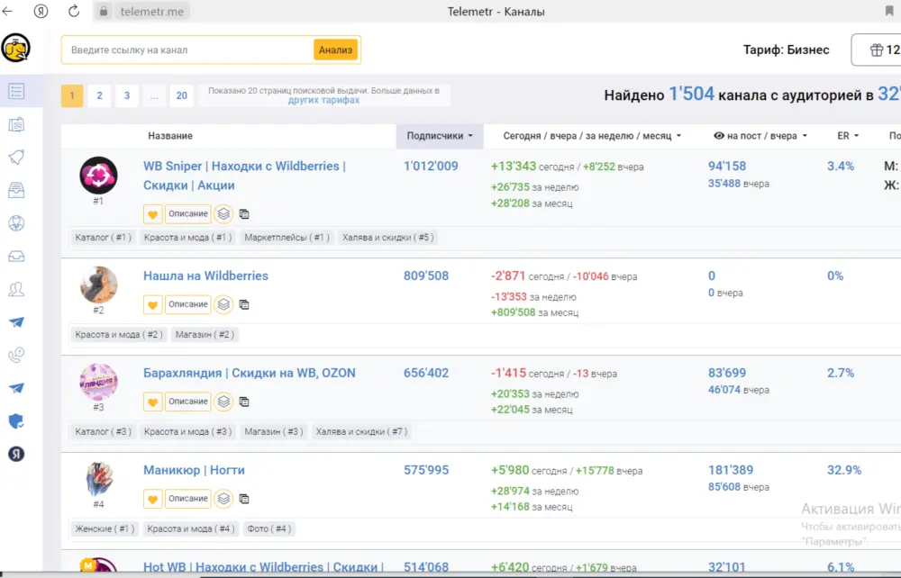Open the shield checkmark sidebar icon
This screenshot has width=901, height=578.
[x=16, y=421]
